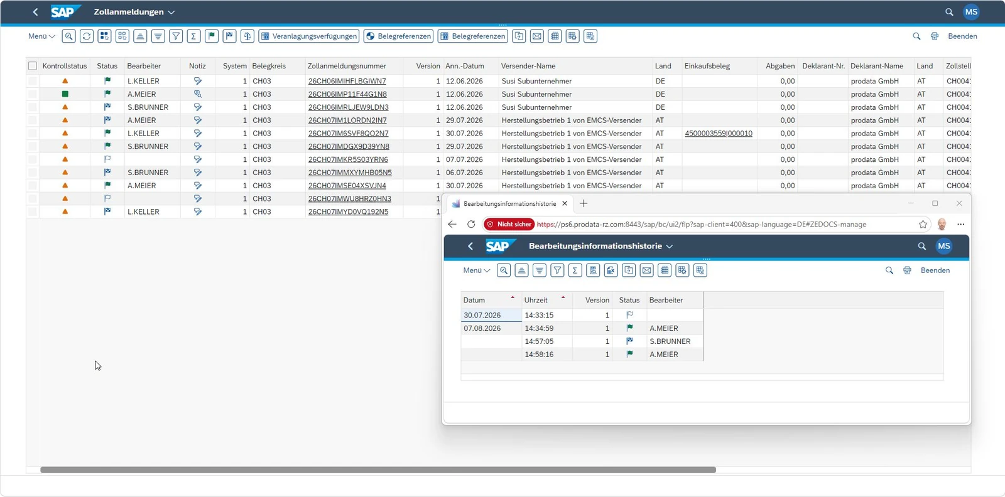The height and width of the screenshot is (497, 1005).
Task: Tick the select-all checkbox in the table header
Action: click(x=33, y=66)
